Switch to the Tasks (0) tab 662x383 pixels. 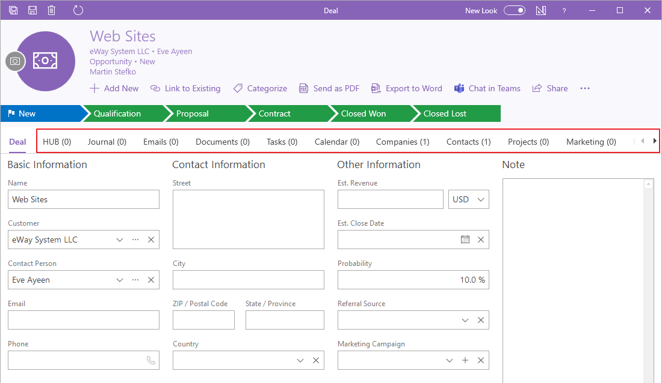(x=282, y=142)
